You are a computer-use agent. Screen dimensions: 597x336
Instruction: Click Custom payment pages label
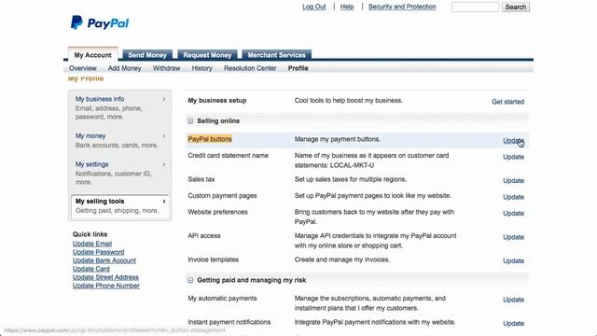222,195
